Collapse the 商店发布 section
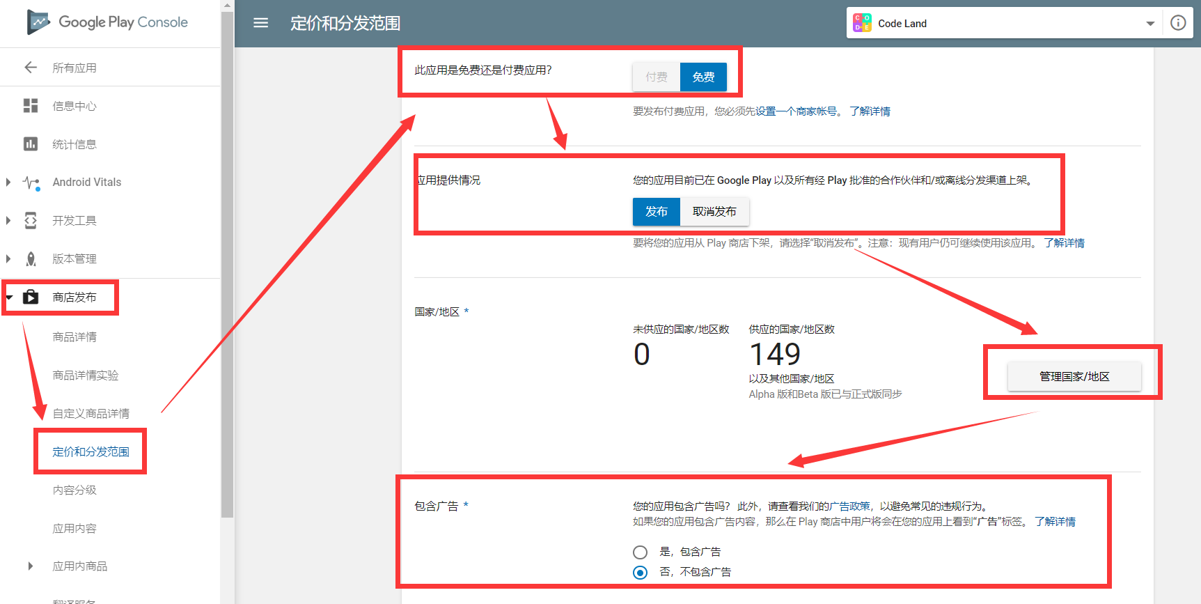 click(9, 297)
